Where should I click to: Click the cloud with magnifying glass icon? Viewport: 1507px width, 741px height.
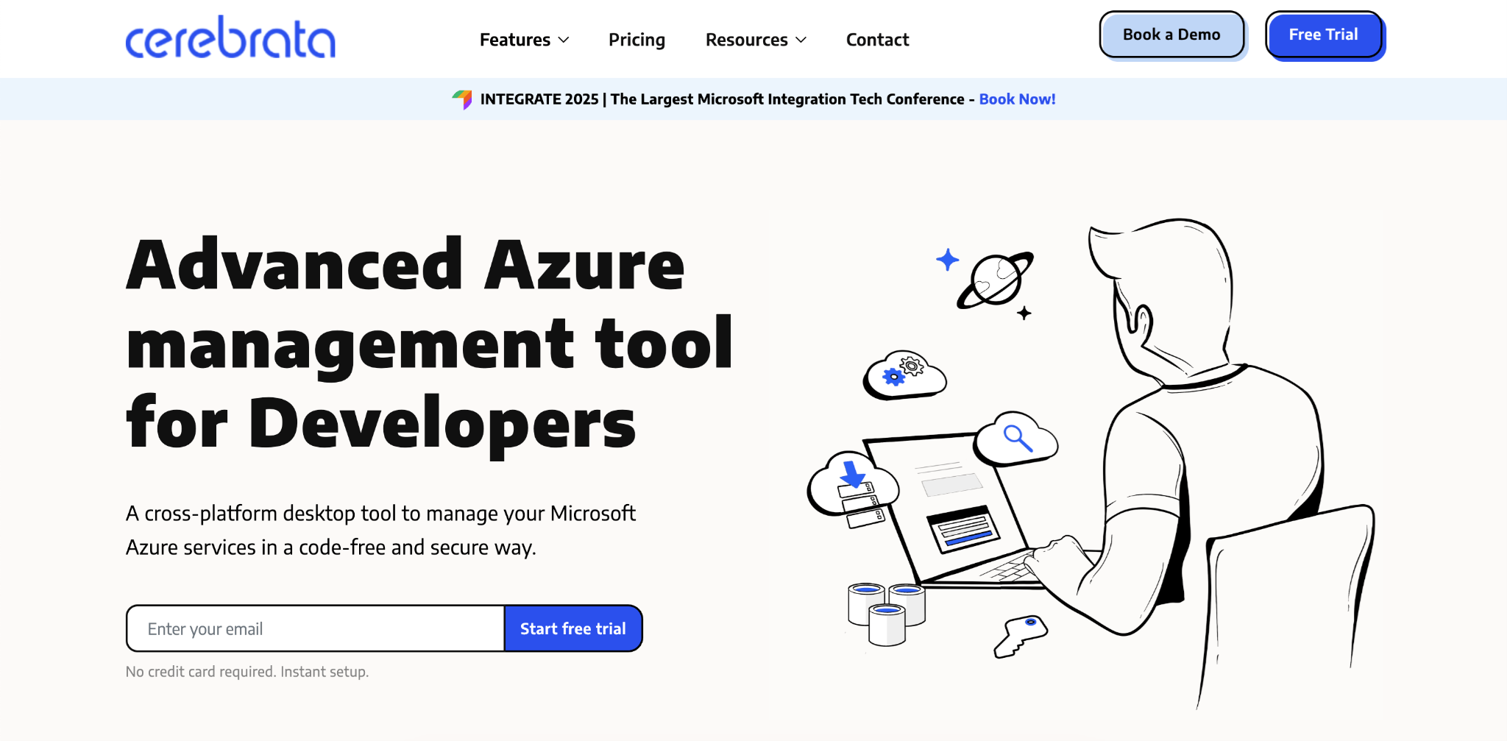click(x=1017, y=439)
